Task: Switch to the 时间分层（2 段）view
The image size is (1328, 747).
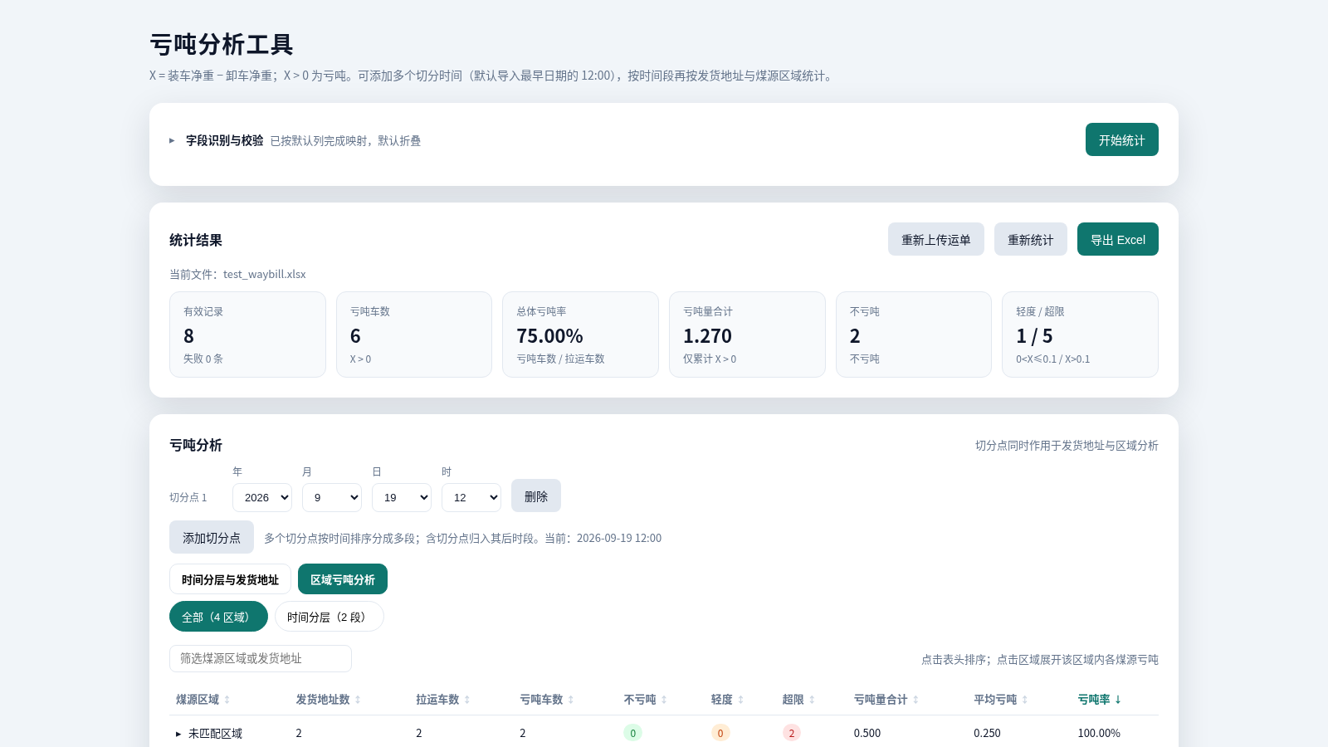Action: 329,617
